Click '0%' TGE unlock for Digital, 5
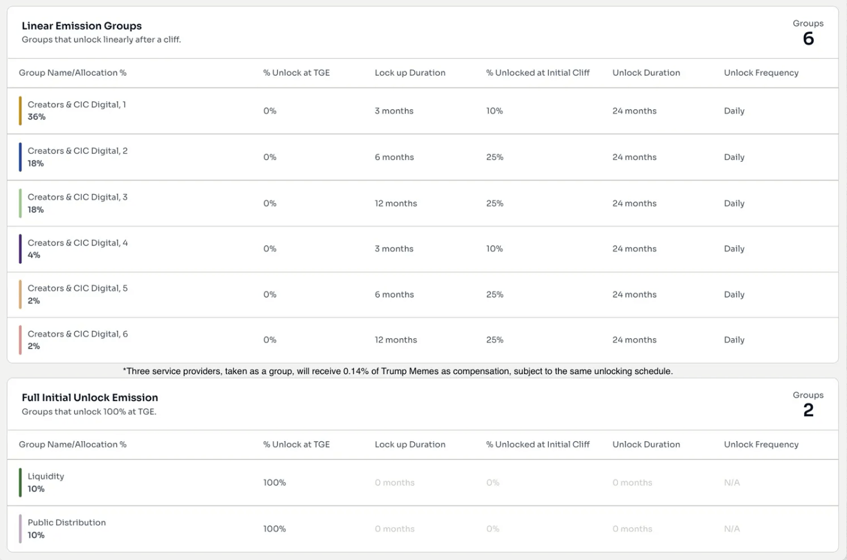 pos(270,295)
